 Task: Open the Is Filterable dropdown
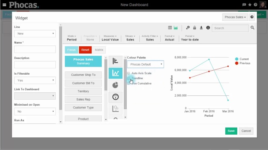point(35,80)
